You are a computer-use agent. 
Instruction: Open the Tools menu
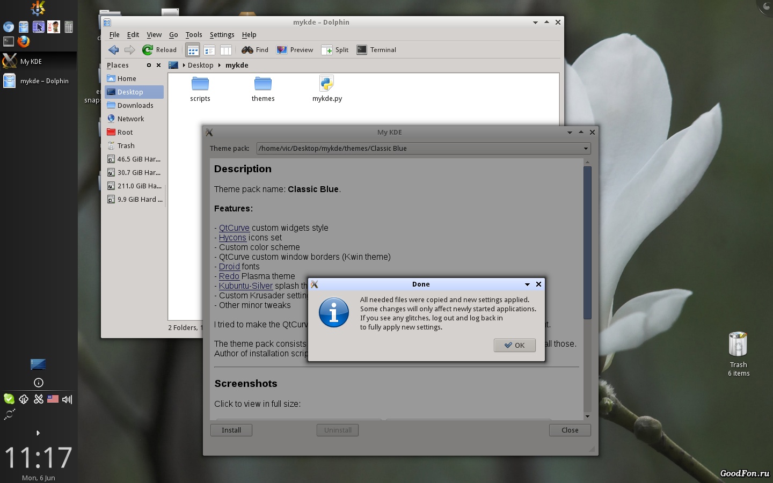(x=194, y=34)
